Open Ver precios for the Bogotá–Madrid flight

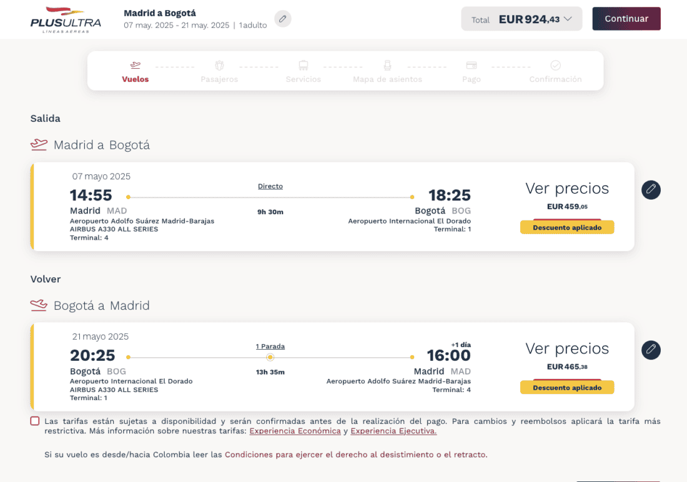click(567, 349)
